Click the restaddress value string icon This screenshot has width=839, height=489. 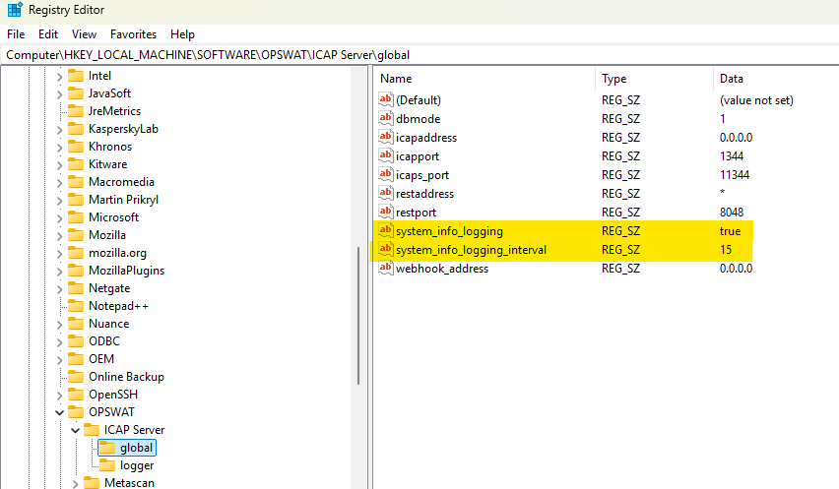click(385, 193)
